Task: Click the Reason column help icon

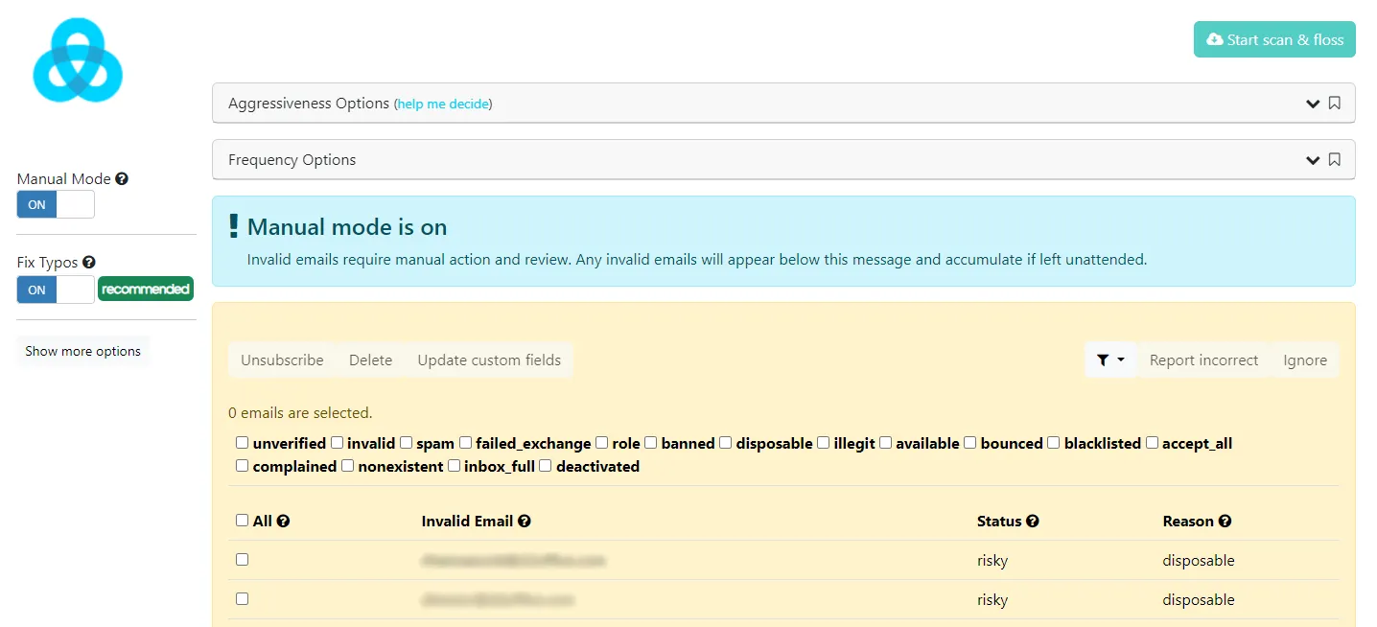Action: tap(1225, 522)
